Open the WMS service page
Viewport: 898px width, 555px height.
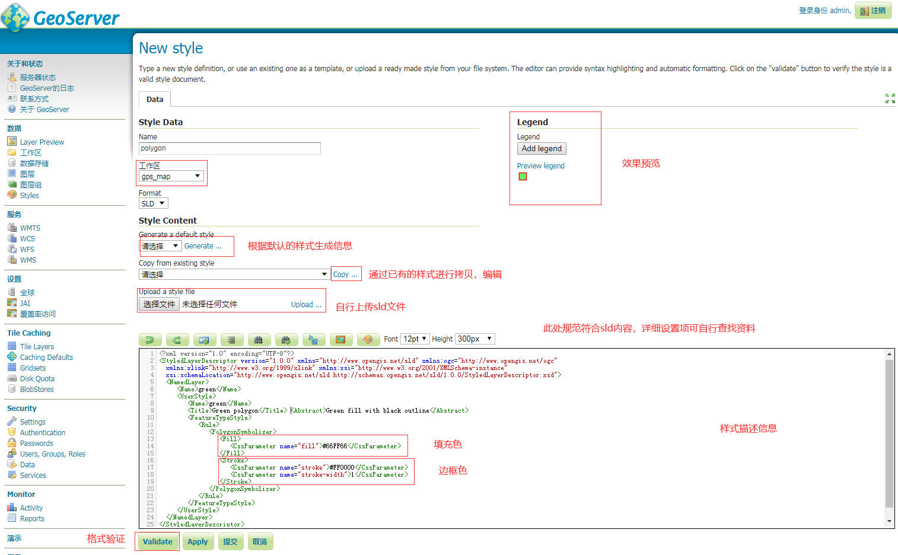(28, 260)
